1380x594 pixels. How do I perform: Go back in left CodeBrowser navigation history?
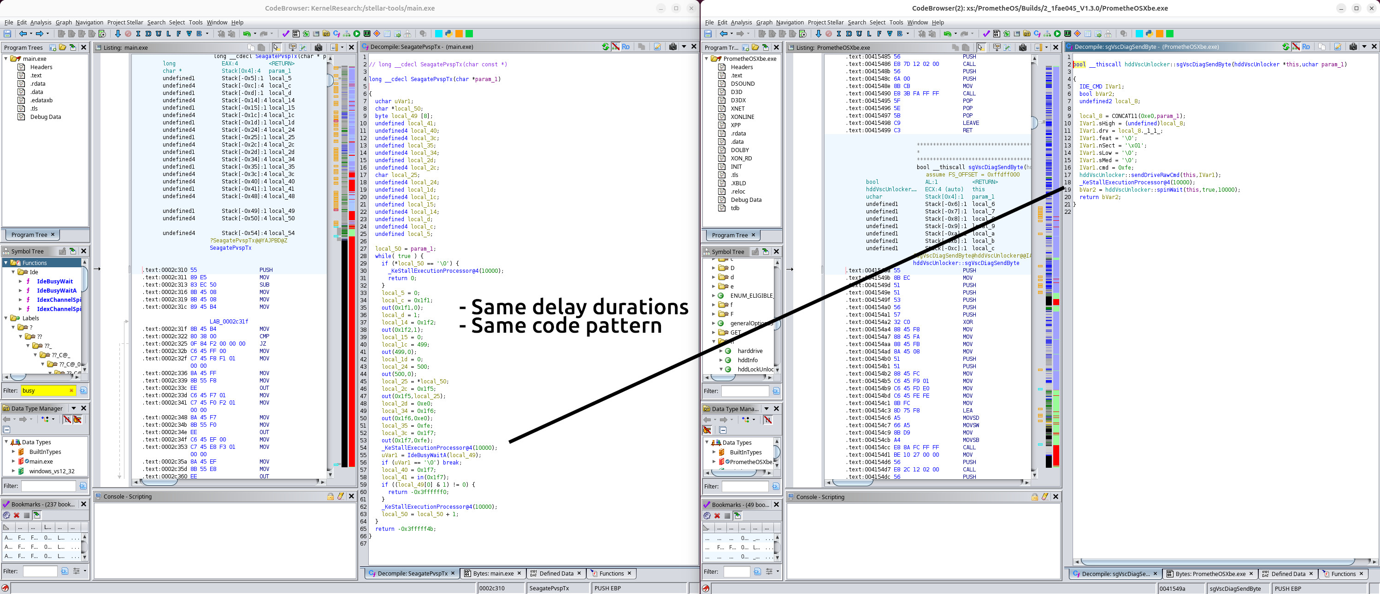pyautogui.click(x=23, y=34)
